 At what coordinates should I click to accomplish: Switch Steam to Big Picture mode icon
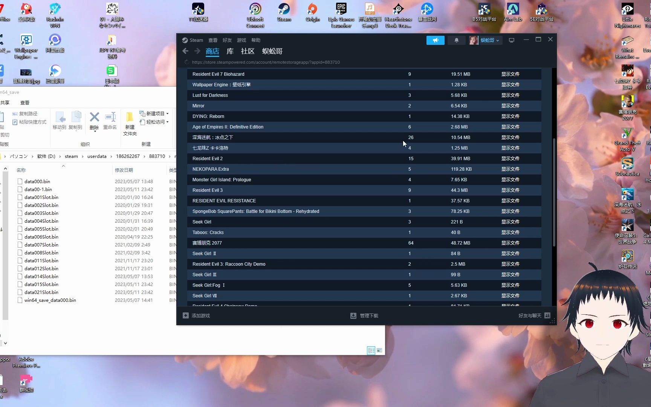[x=511, y=40]
